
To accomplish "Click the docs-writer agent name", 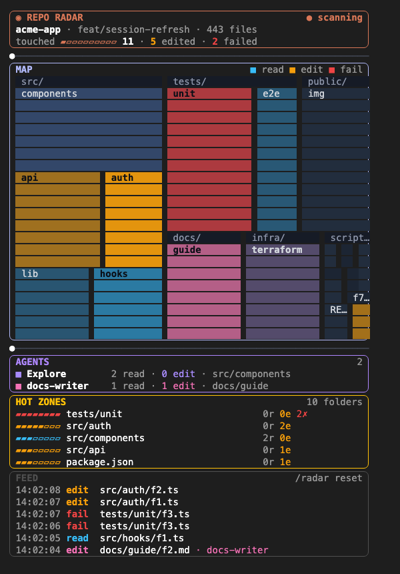I will tap(57, 386).
